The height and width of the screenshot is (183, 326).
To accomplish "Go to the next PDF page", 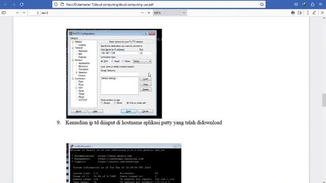I will click(24, 13).
